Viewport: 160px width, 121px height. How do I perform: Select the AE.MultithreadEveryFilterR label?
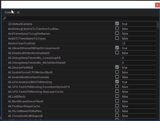[x=26, y=101]
